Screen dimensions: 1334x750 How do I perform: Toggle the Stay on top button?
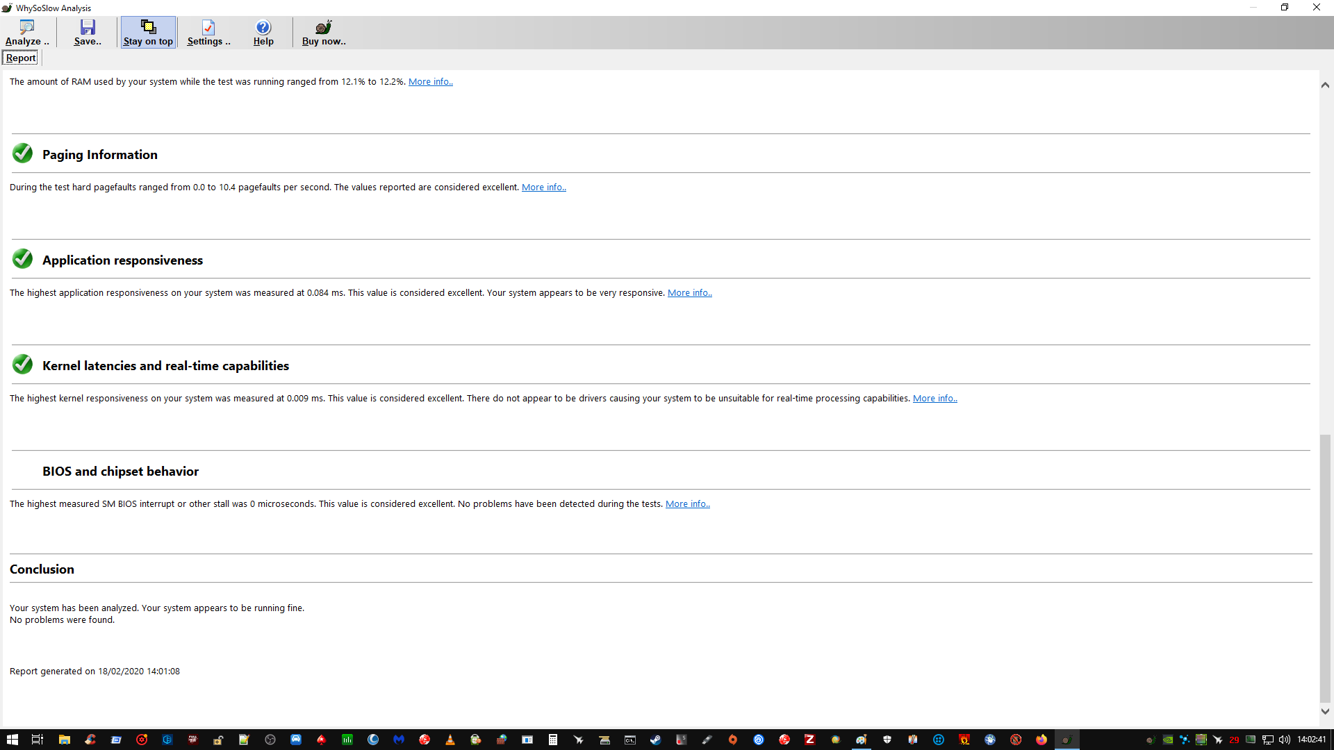(x=148, y=32)
